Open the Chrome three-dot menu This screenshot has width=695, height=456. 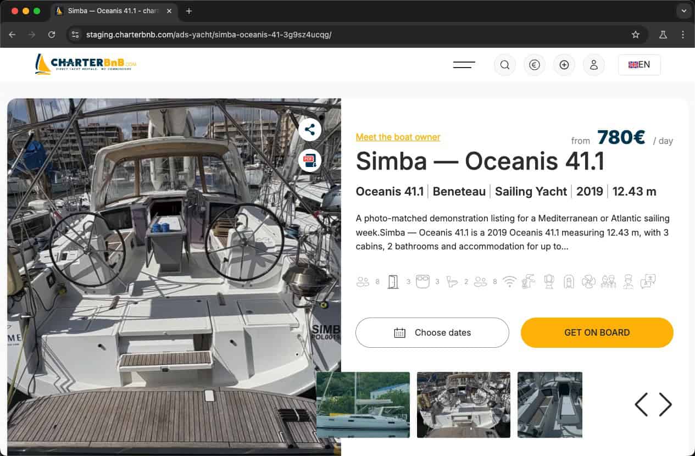click(683, 35)
